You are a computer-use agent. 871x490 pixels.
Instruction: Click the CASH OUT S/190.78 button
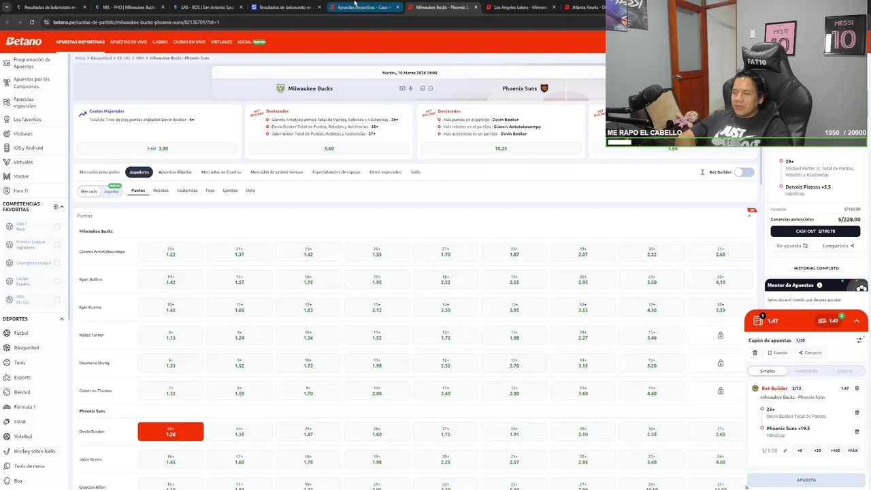coord(815,231)
